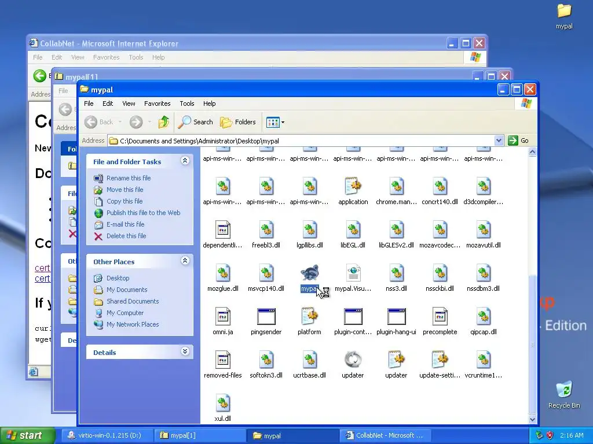The height and width of the screenshot is (444, 593).
Task: Select the updater icon with circular arrows
Action: (x=353, y=360)
